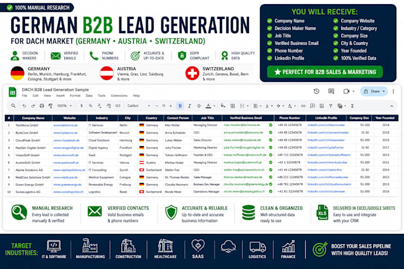Click the insert chart icon
The height and width of the screenshot is (269, 404).
tap(321, 106)
